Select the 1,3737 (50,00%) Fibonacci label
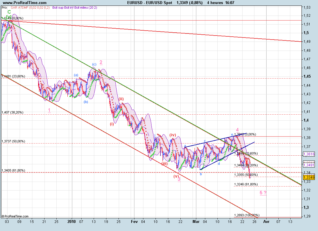The height and width of the screenshot is (231, 318). tap(13, 141)
